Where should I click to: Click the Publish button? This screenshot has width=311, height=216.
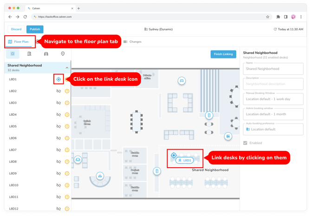pos(35,29)
